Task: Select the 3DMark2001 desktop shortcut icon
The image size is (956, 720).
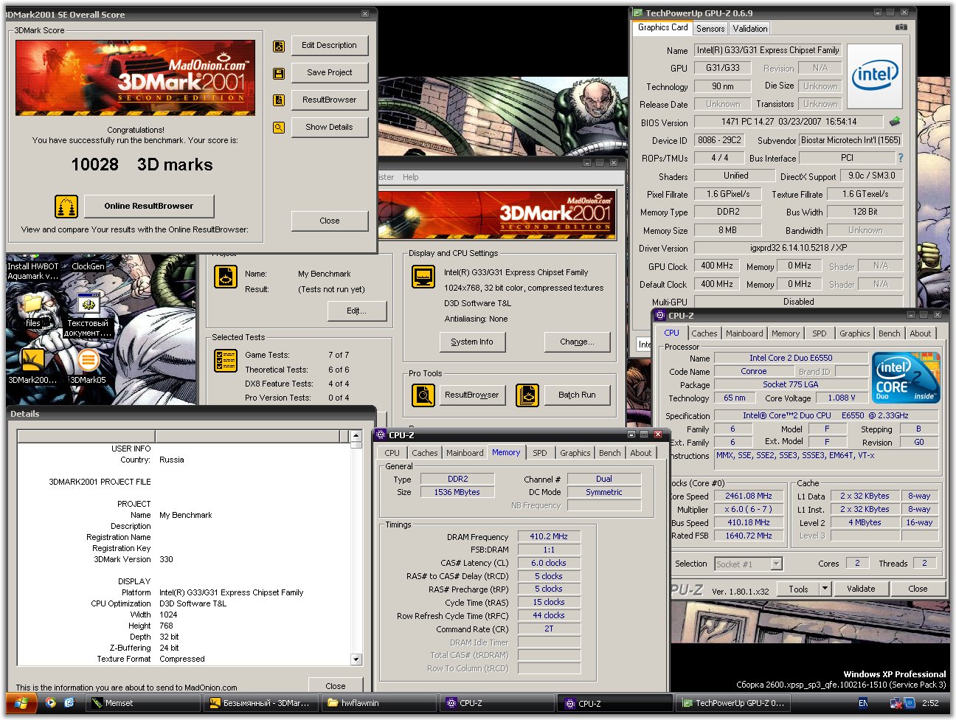Action: tap(32, 367)
